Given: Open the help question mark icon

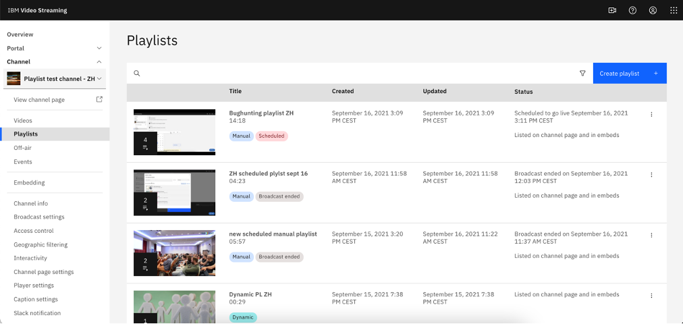Looking at the screenshot, I should 632,10.
